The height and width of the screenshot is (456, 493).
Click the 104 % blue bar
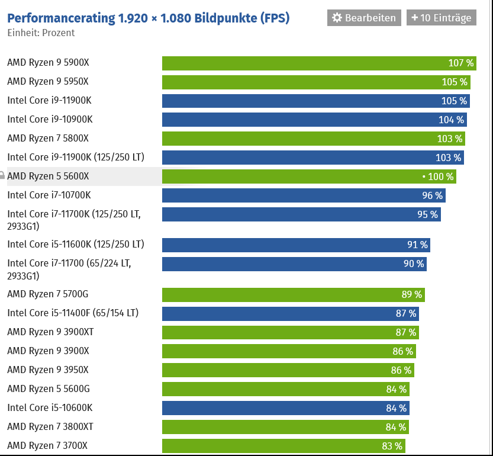coord(314,120)
